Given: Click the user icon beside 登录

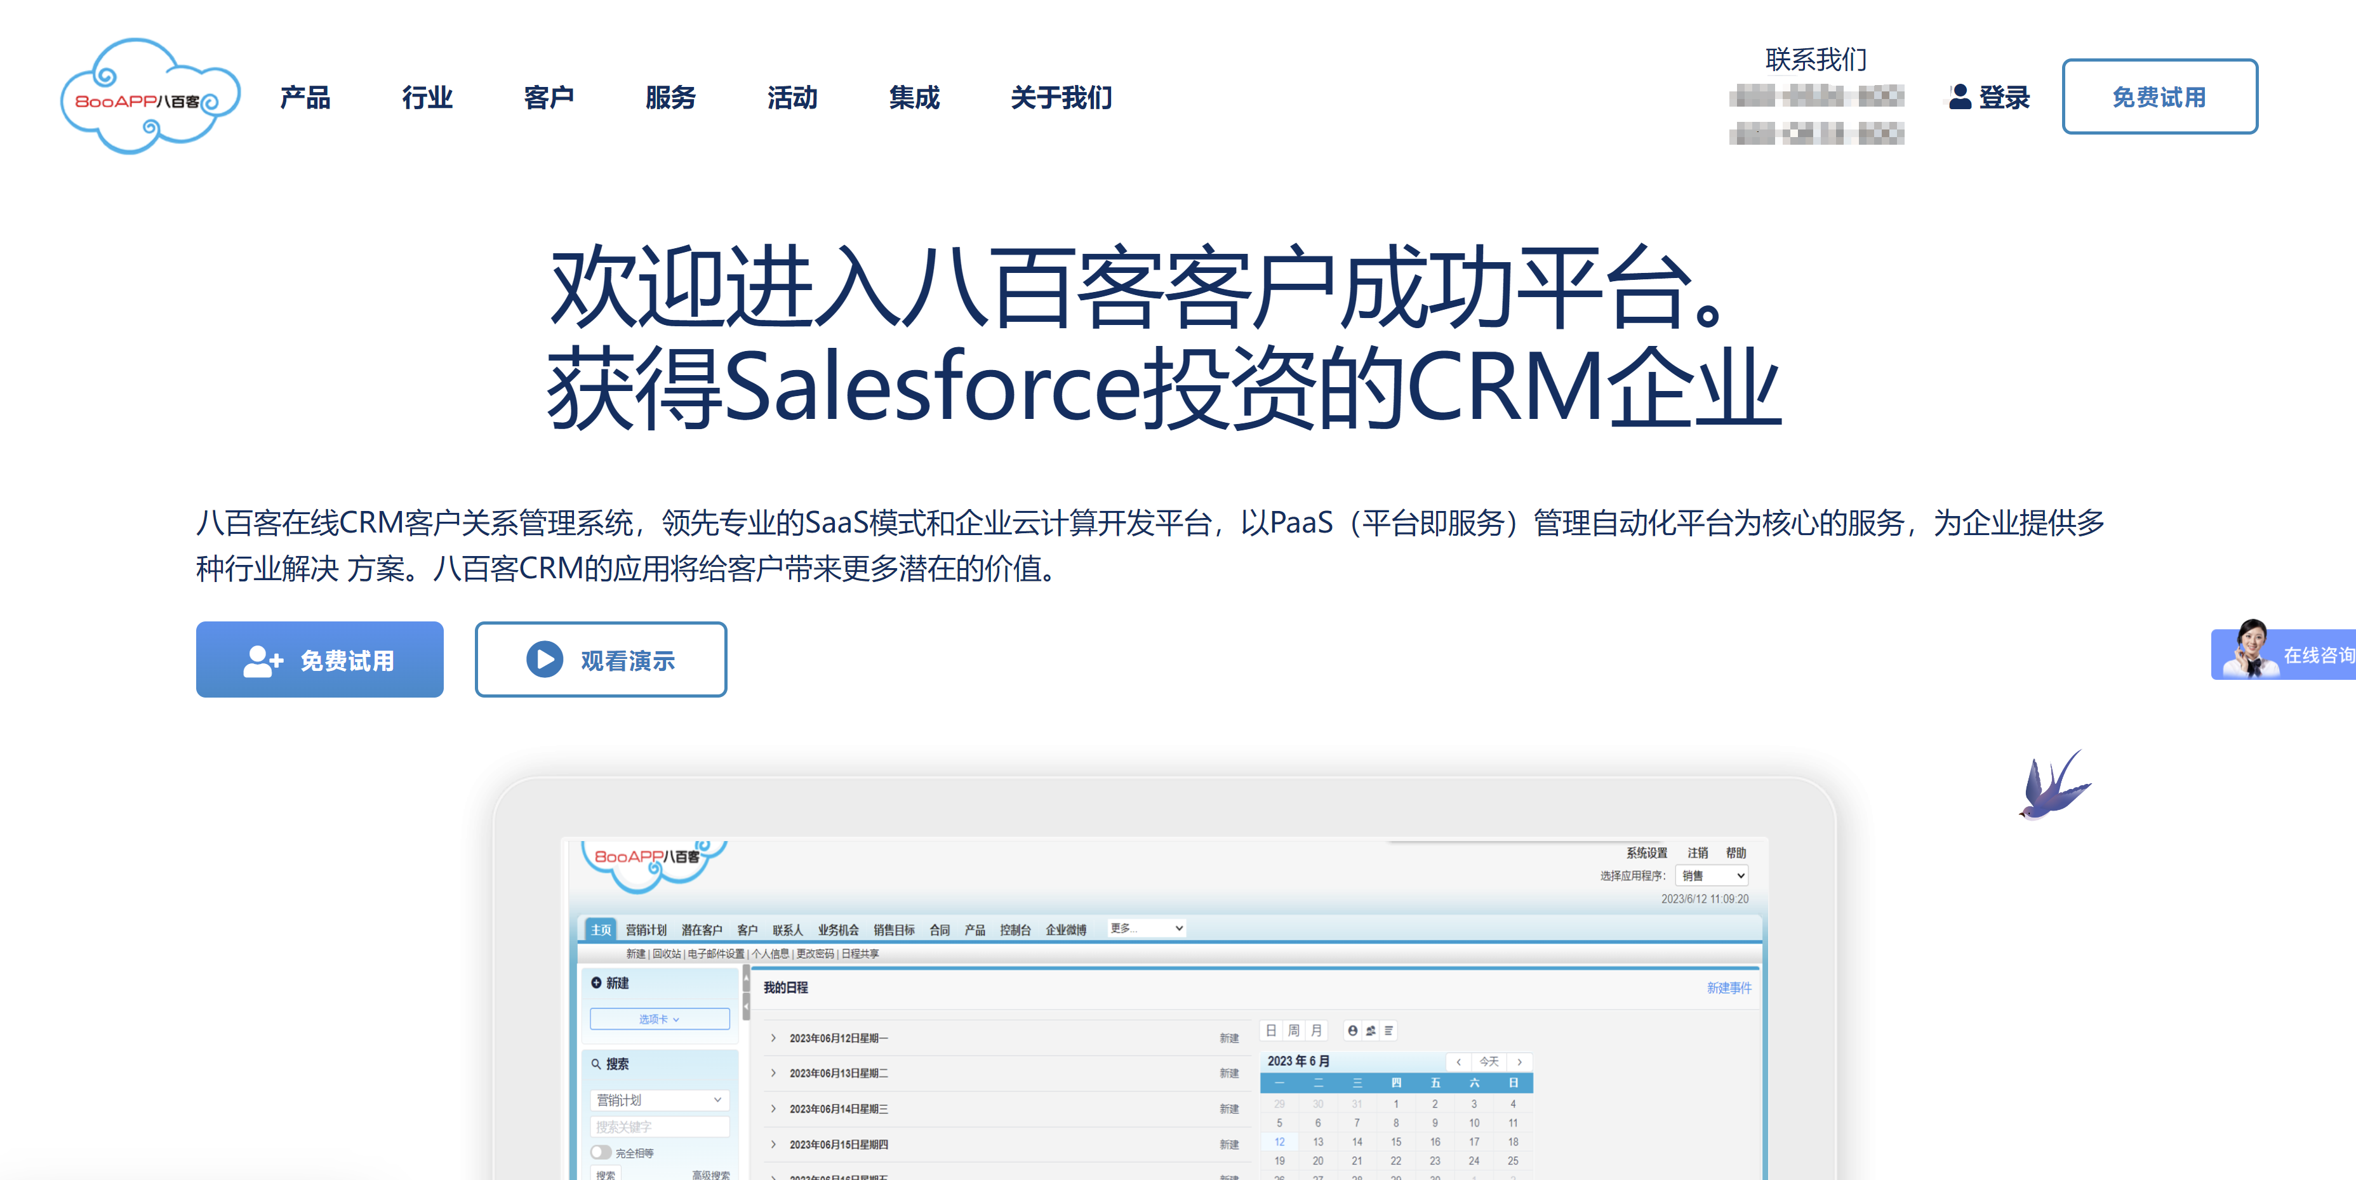Looking at the screenshot, I should [x=1959, y=97].
